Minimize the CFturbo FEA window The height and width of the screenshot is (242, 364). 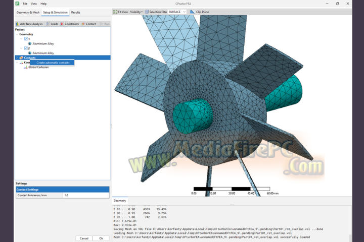[x=327, y=4]
